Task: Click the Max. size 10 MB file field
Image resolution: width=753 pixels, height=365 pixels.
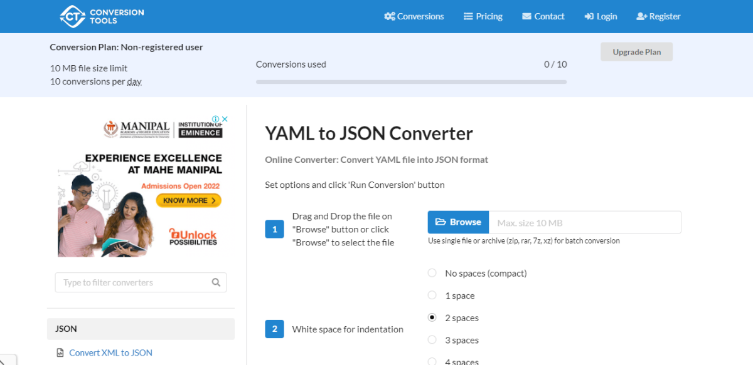Action: point(584,222)
